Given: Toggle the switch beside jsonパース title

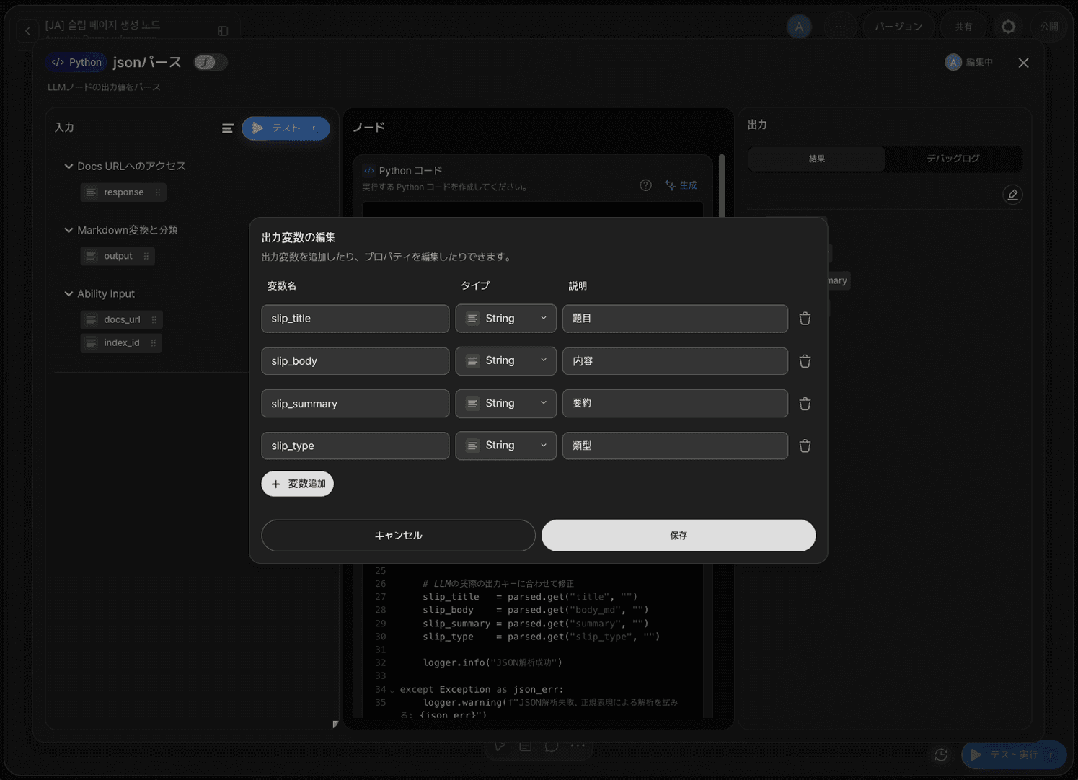Looking at the screenshot, I should click(x=211, y=63).
